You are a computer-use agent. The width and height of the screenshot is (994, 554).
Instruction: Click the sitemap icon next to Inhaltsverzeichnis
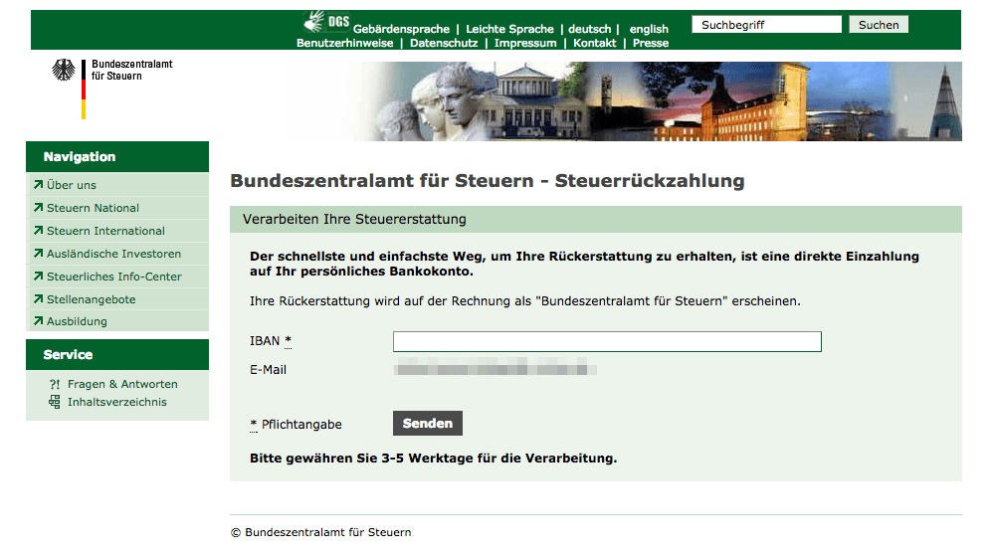(55, 402)
